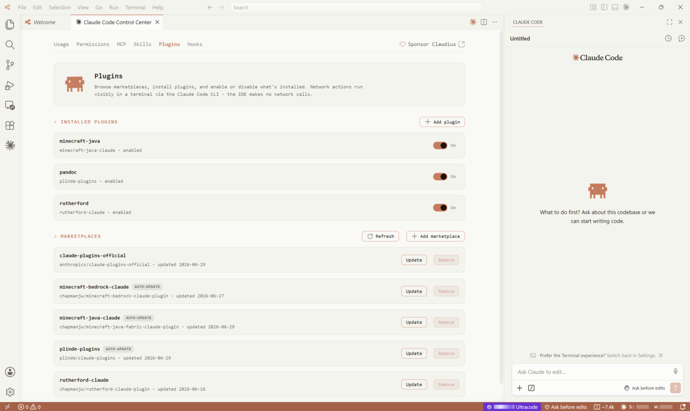Go forward with navigation arrow
The image size is (690, 411).
222,8
